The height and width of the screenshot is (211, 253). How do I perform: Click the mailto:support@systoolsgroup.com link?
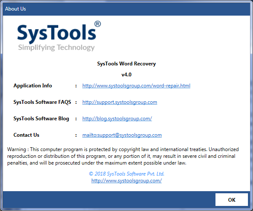point(122,135)
